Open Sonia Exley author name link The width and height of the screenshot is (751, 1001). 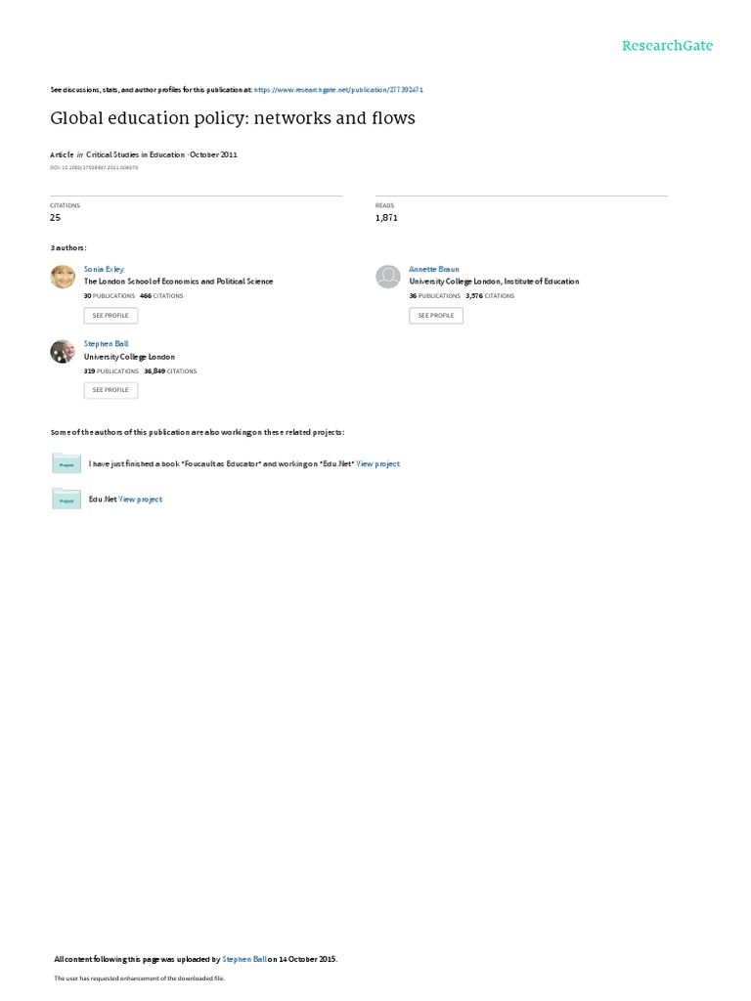point(104,270)
